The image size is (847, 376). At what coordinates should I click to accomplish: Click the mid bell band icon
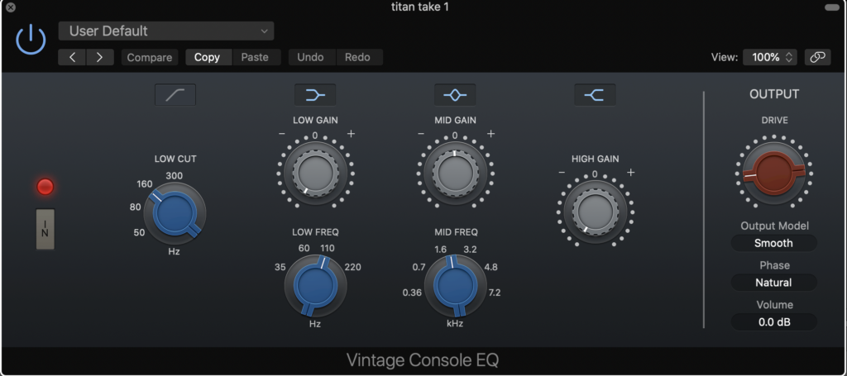click(x=455, y=95)
